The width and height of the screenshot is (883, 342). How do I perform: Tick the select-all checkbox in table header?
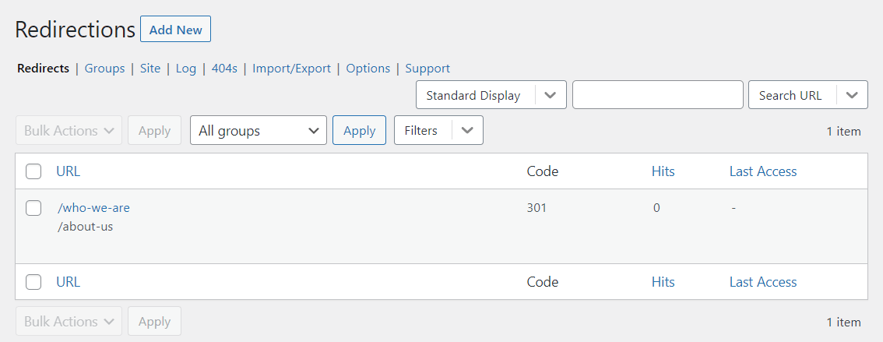click(33, 171)
